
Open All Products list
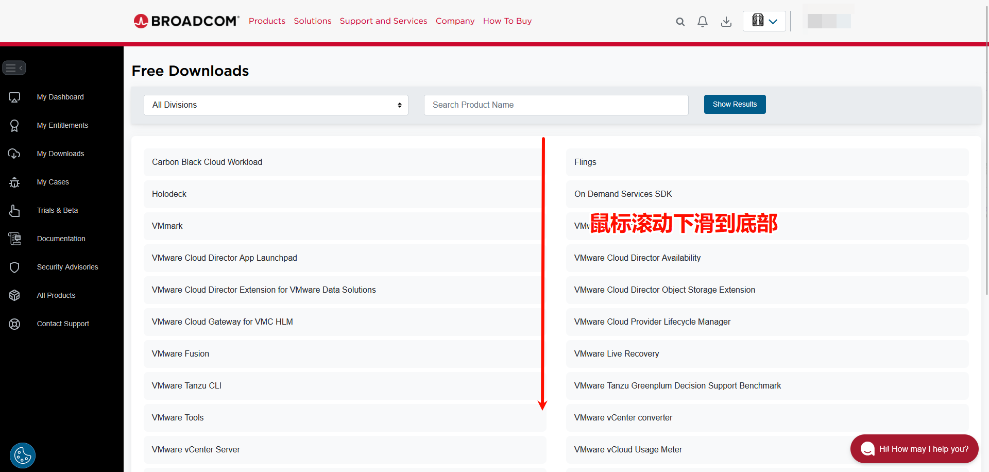56,295
